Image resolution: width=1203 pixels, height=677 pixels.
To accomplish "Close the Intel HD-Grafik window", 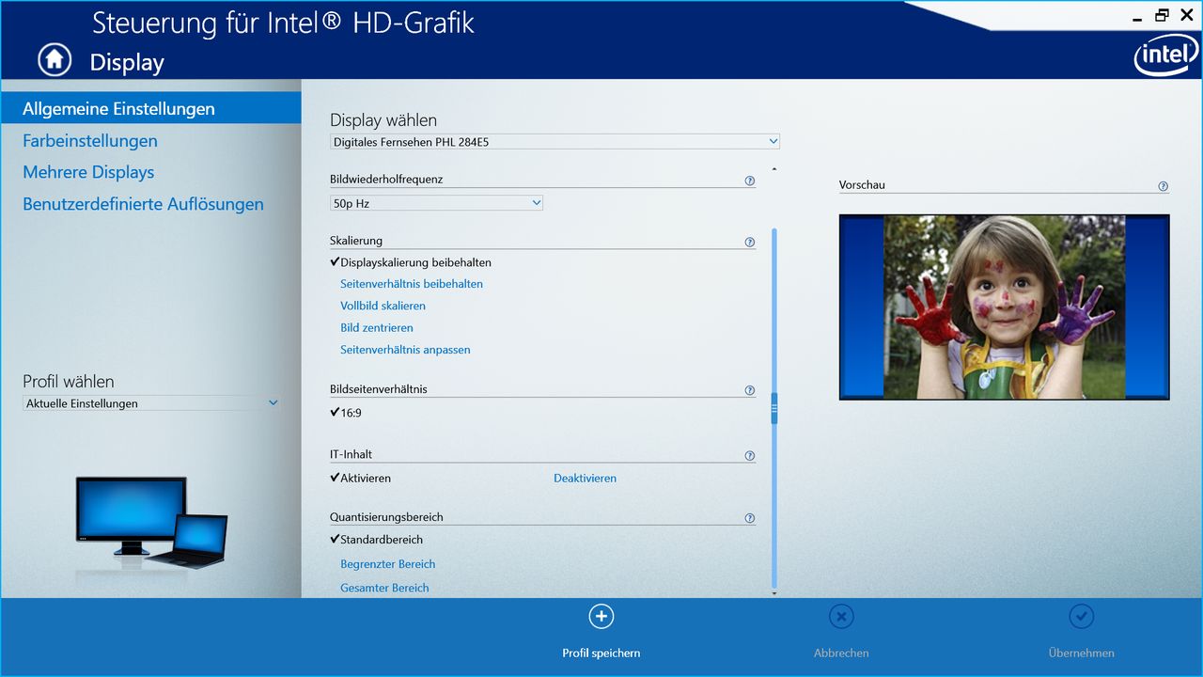I will tap(1186, 15).
